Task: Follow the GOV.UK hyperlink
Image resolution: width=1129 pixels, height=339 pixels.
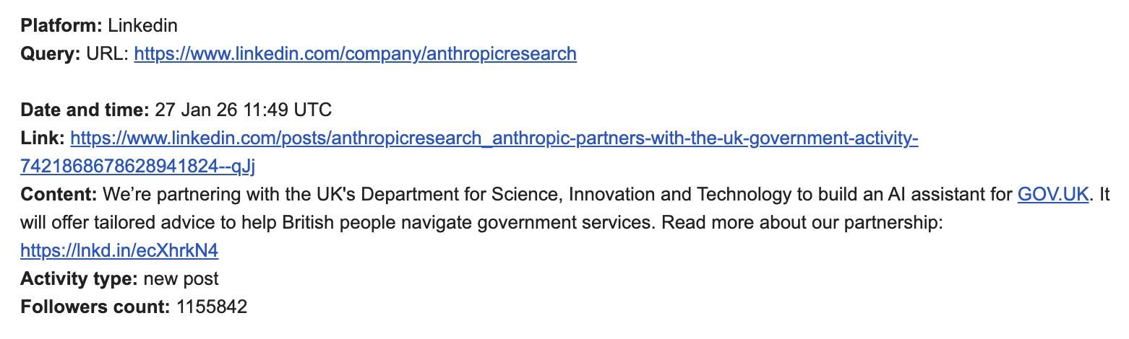Action: [1052, 194]
